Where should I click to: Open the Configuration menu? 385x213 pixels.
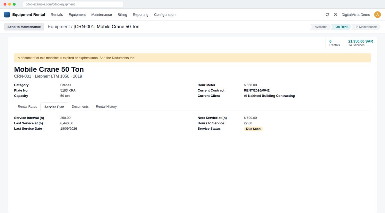coord(165,15)
